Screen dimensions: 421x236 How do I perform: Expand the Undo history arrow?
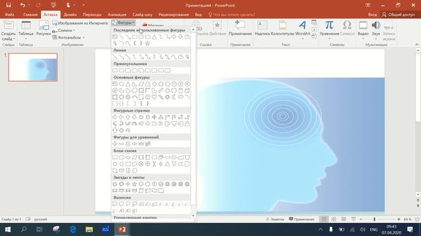[x=29, y=5]
